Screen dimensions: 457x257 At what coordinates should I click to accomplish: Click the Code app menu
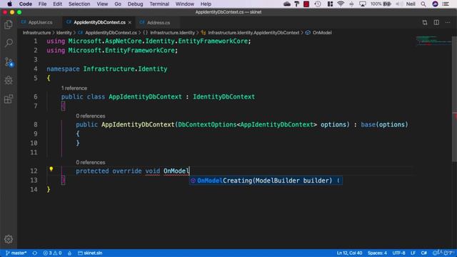pos(26,4)
